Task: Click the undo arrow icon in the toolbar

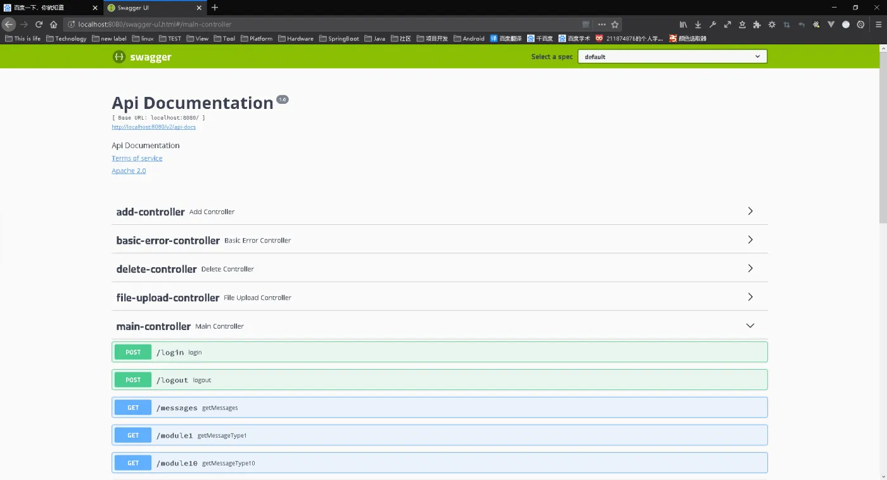Action: (801, 25)
